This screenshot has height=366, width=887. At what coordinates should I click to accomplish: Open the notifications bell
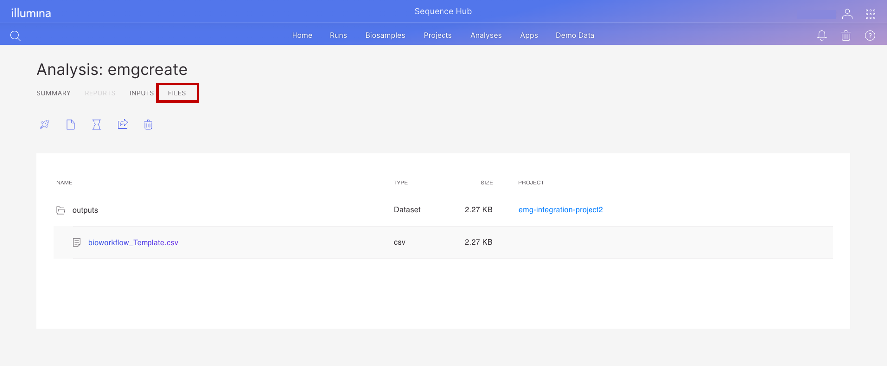822,35
